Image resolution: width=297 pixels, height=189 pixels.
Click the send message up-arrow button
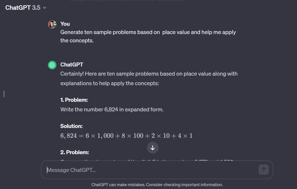264,170
